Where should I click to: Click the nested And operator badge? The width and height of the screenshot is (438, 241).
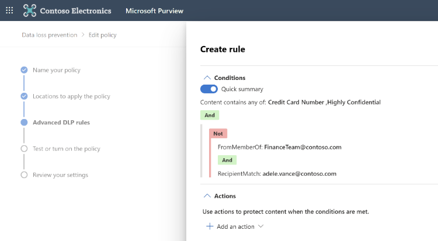tap(227, 160)
